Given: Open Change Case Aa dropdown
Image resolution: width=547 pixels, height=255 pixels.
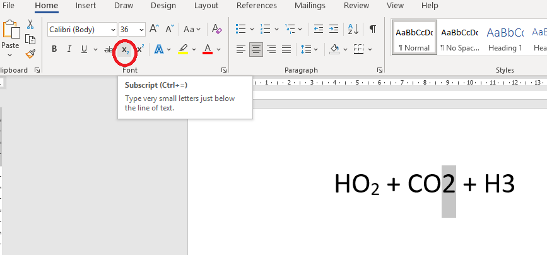Looking at the screenshot, I should tap(192, 29).
